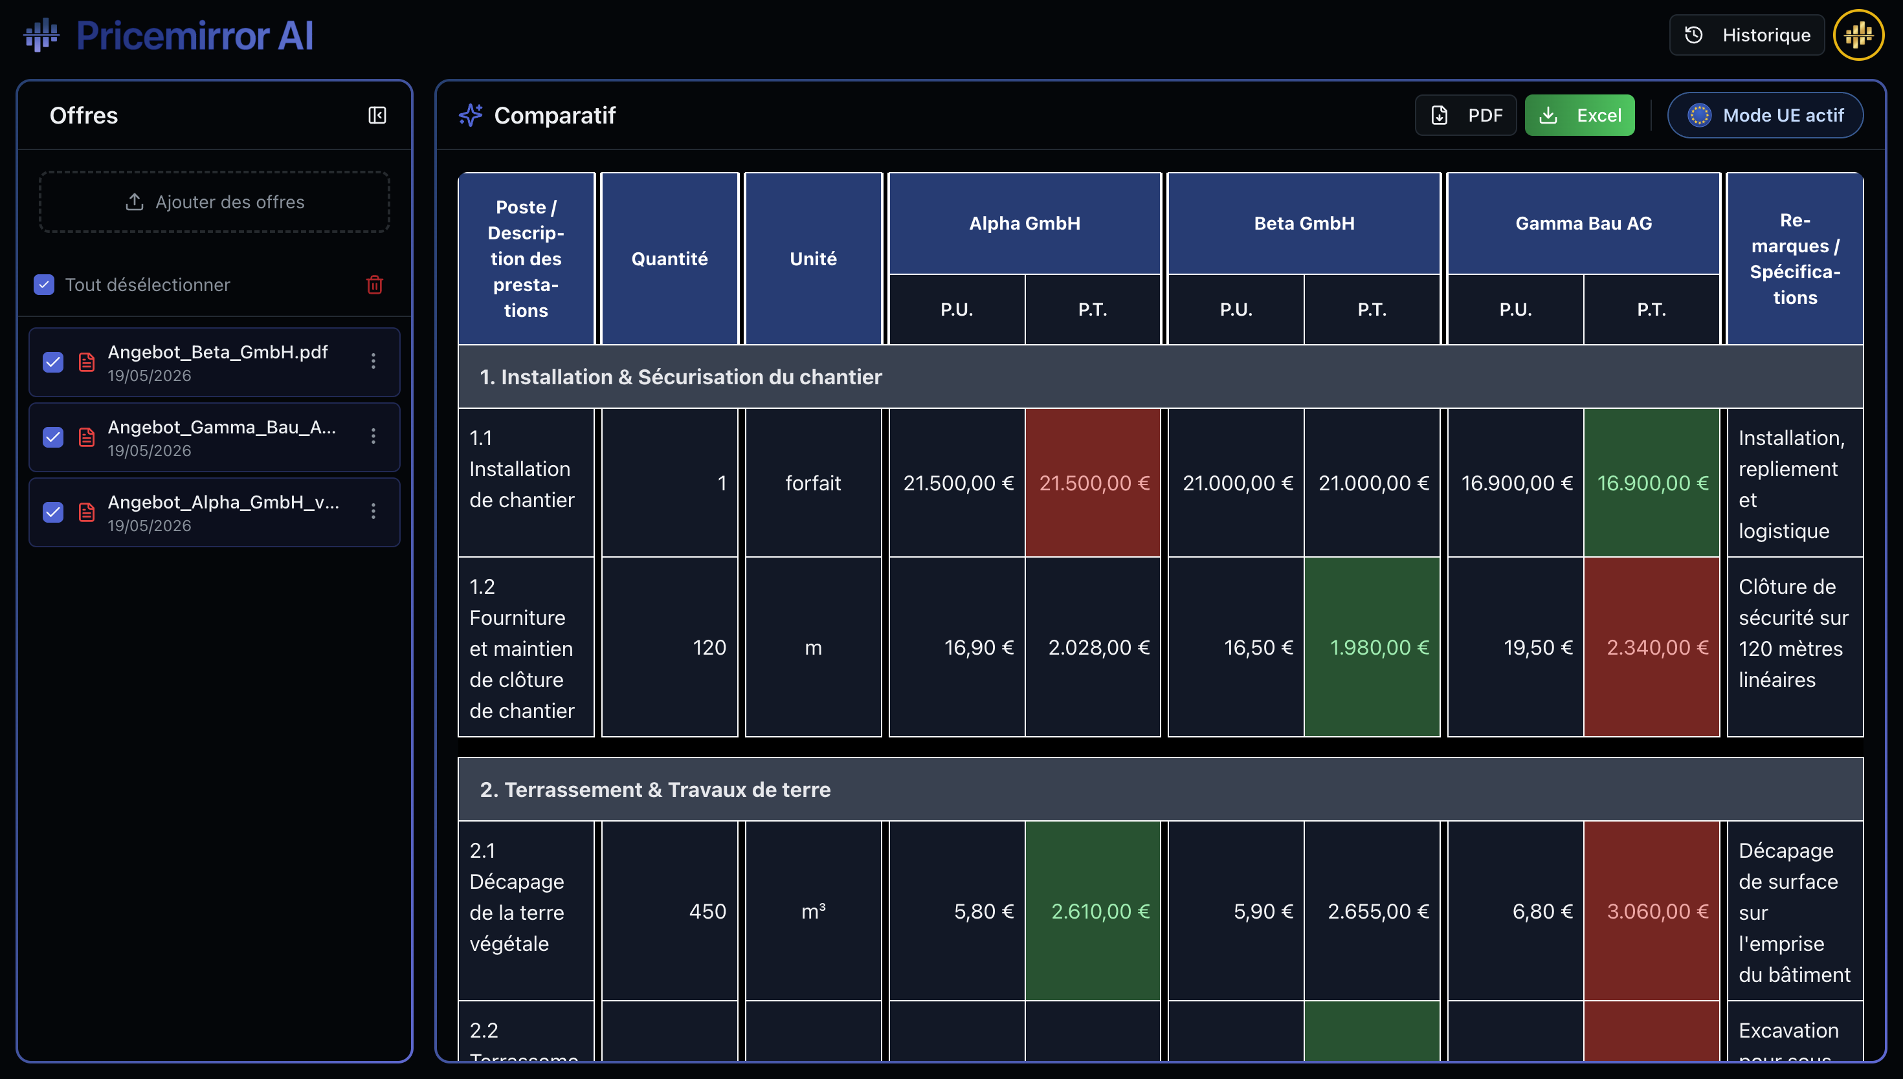Screen dimensions: 1903x1079
Task: Select the Angebot_Beta_GmbH.pdf file name
Action: click(218, 352)
